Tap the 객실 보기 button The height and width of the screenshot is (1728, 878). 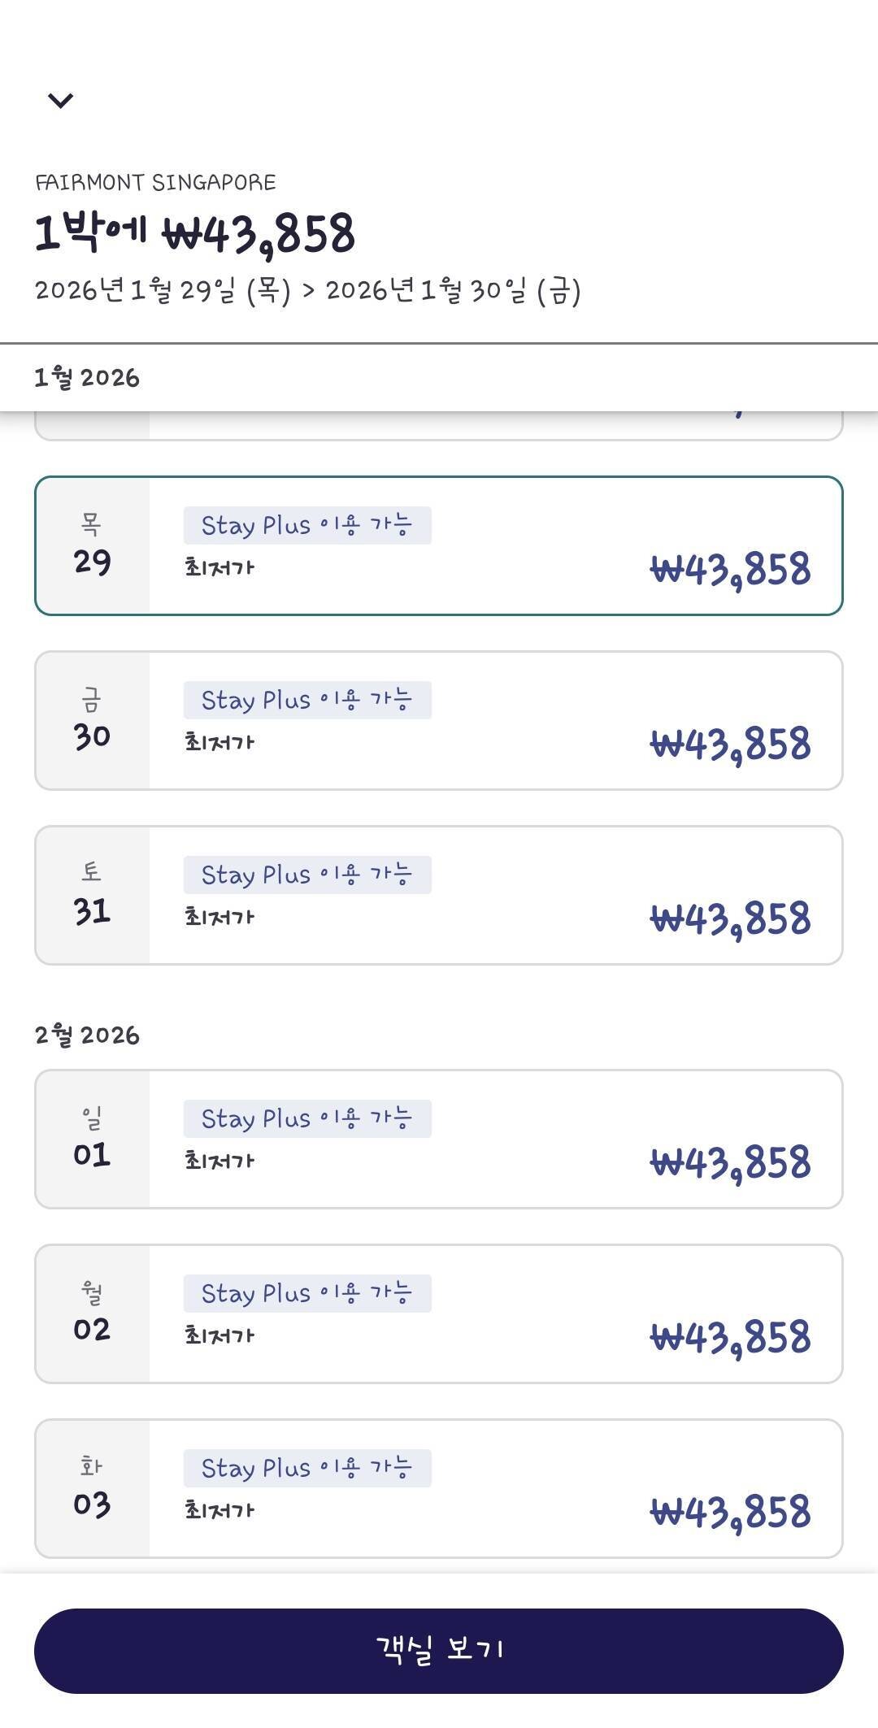(x=439, y=1650)
